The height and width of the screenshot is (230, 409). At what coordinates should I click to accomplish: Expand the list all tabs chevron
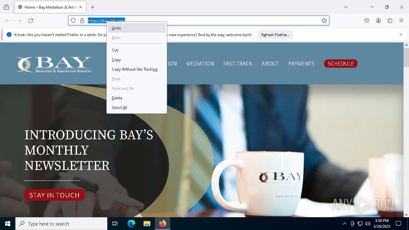click(x=346, y=7)
